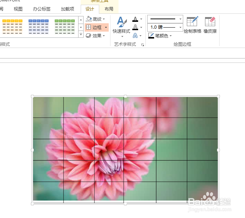The width and height of the screenshot is (245, 218).
Task: Open the text fill dropdown arrow
Action: pos(141,19)
